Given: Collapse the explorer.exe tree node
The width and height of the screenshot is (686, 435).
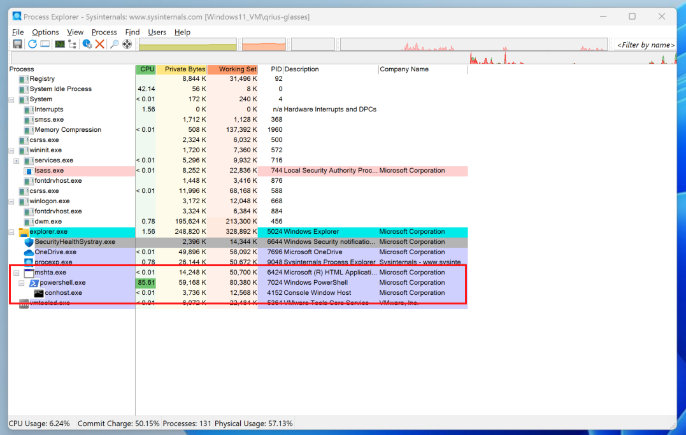Looking at the screenshot, I should 11,232.
